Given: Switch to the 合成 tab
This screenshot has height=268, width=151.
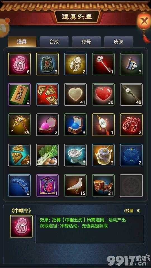Looking at the screenshot, I should coord(54,42).
